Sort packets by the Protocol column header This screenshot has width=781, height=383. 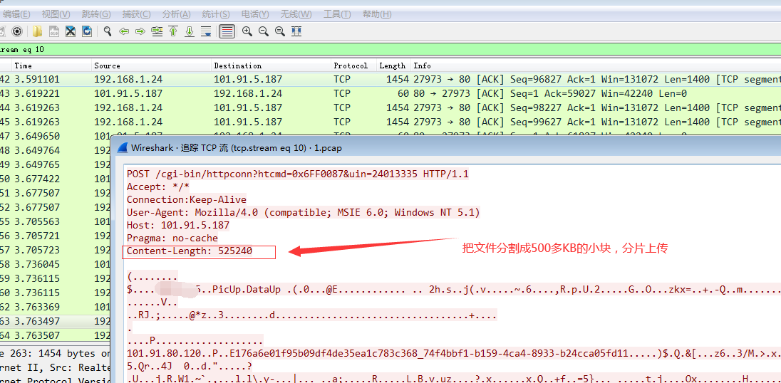pyautogui.click(x=350, y=65)
